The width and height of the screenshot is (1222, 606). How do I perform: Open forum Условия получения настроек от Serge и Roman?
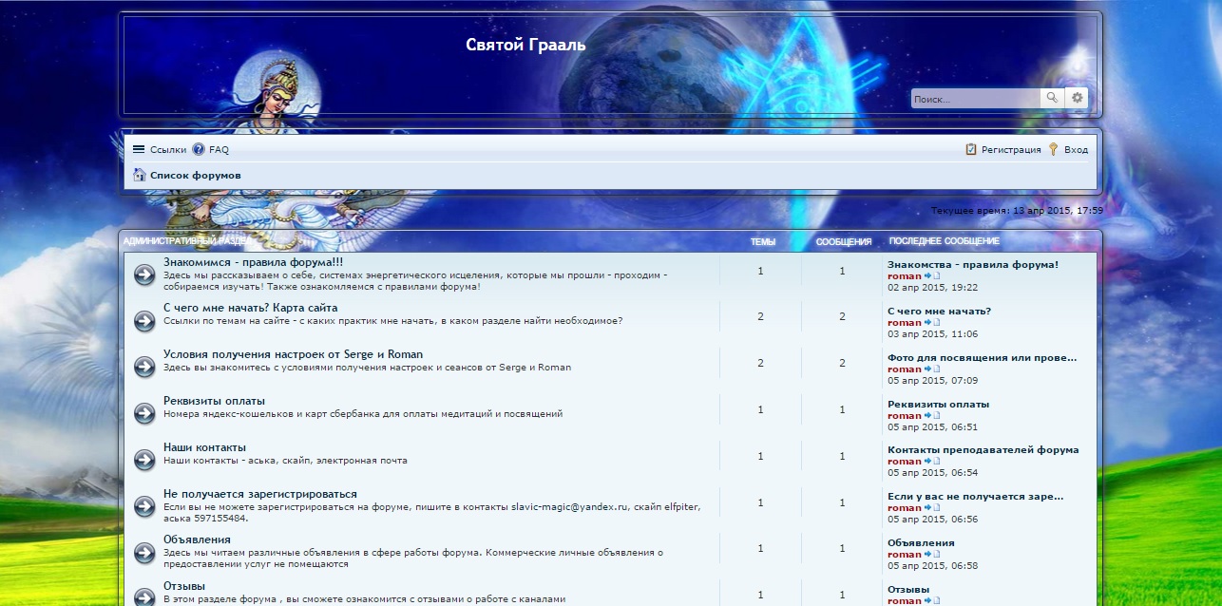click(x=293, y=354)
